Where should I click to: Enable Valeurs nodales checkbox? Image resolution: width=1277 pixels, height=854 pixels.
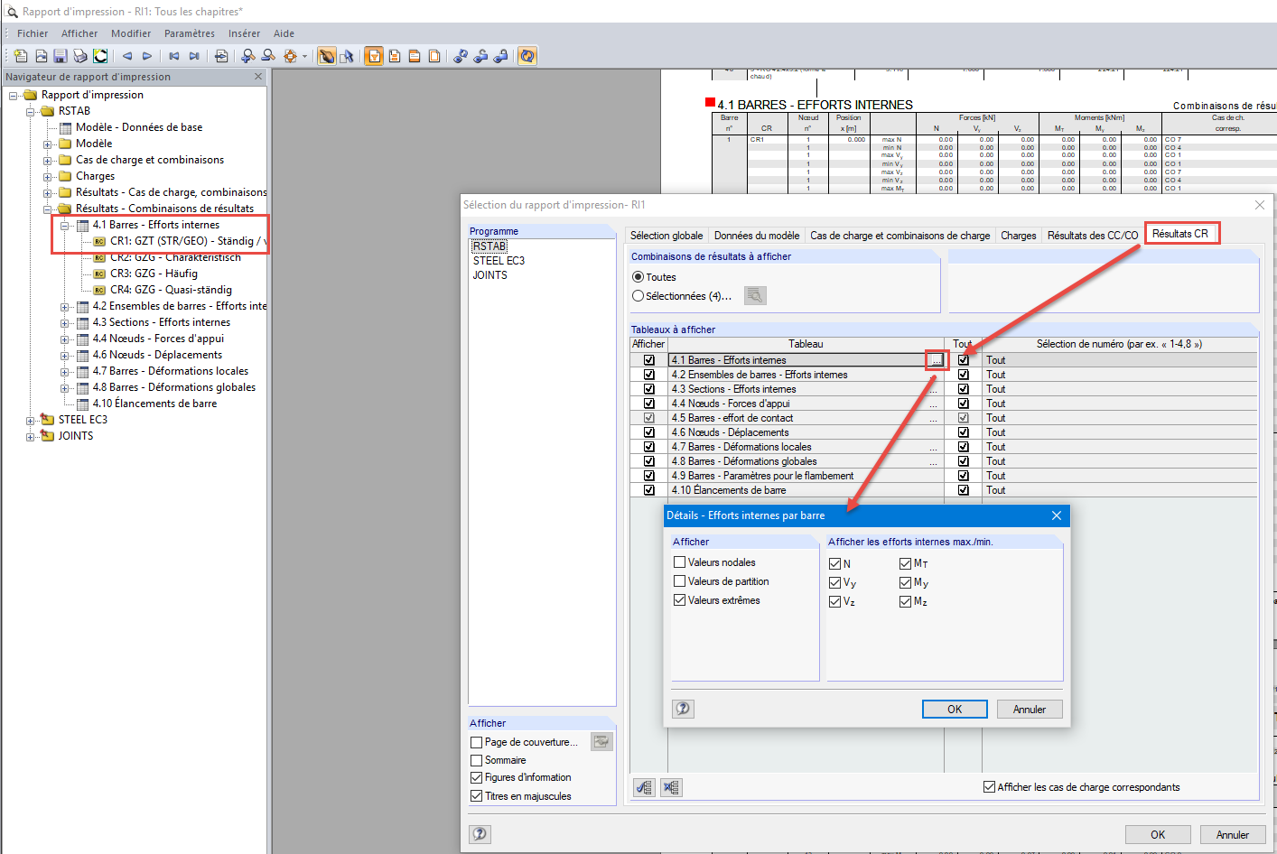coord(680,562)
